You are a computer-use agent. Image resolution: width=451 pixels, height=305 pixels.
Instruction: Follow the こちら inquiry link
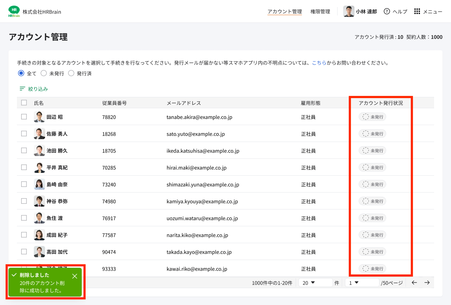coord(319,63)
